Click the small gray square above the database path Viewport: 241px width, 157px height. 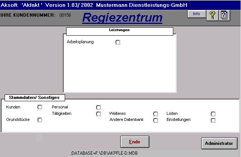point(39,138)
